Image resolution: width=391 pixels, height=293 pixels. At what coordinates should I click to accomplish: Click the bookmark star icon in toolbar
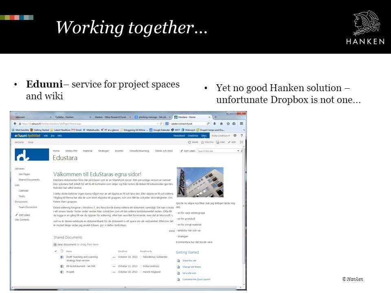coord(228,124)
